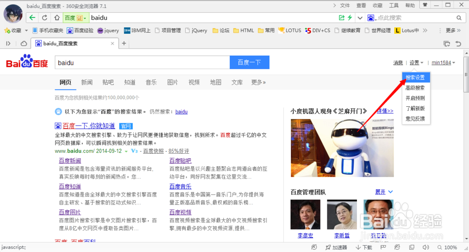469x252 pixels.
Task: Open 百度贴吧 sublink
Action: [180, 161]
